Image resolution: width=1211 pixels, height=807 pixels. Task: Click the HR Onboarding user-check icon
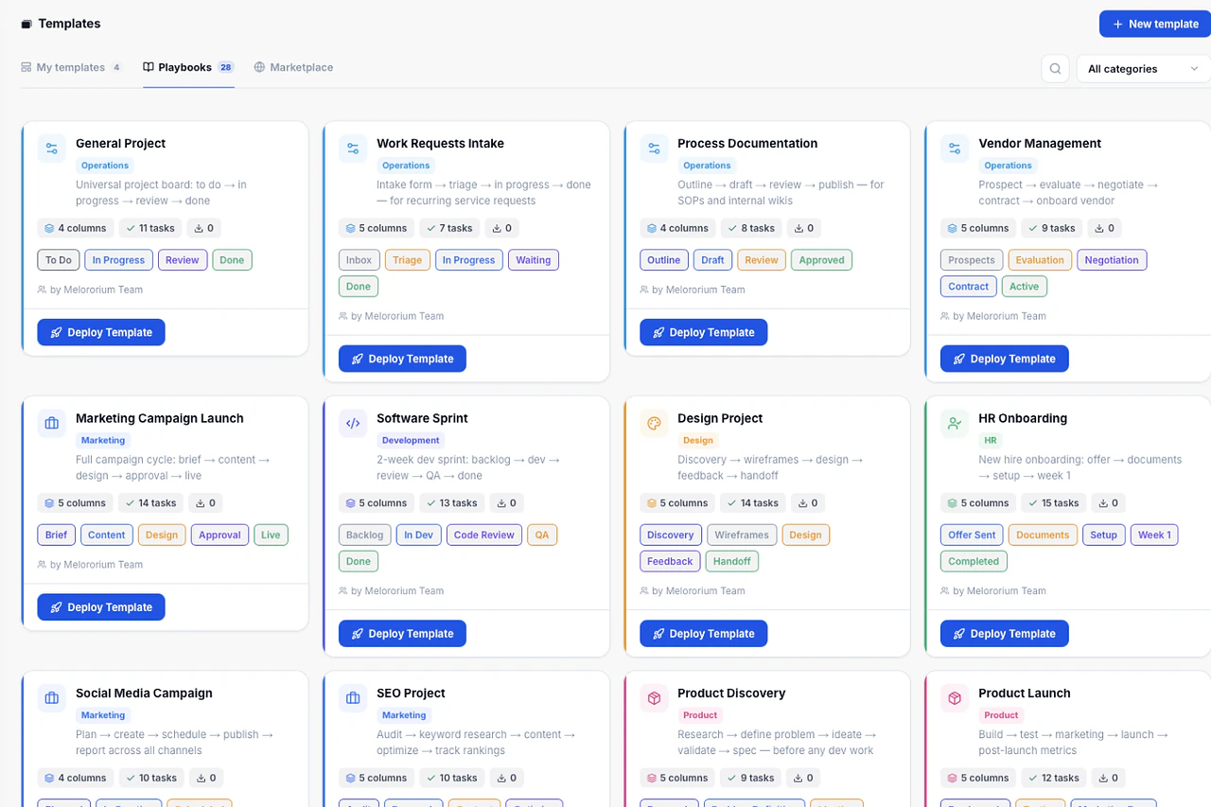click(955, 424)
